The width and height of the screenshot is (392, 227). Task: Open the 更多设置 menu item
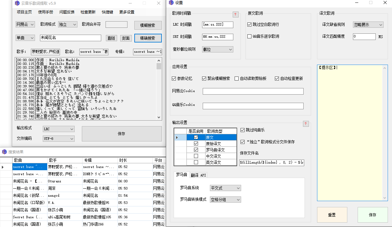coord(127,12)
